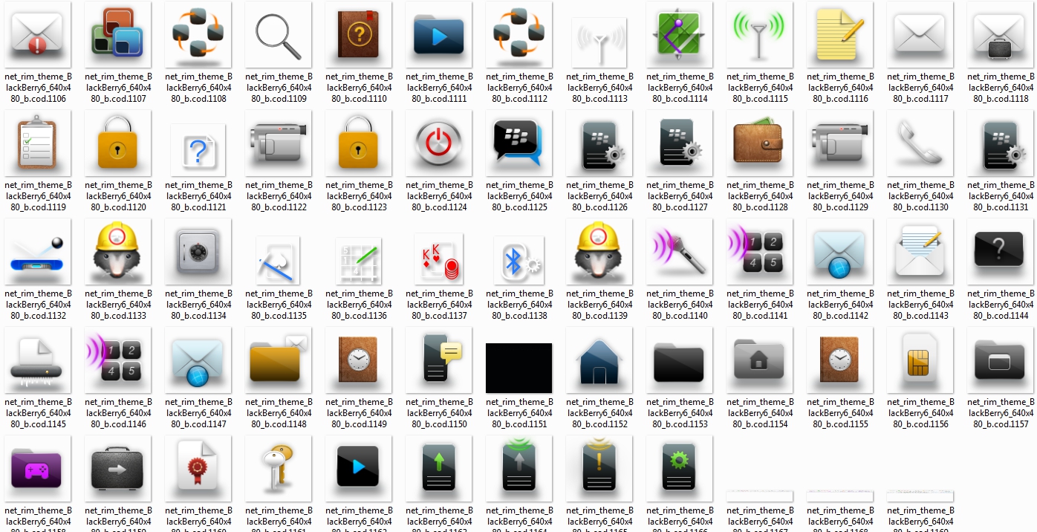Open the magnifying glass icon, file 1109
The height and width of the screenshot is (532, 1037).
[279, 34]
